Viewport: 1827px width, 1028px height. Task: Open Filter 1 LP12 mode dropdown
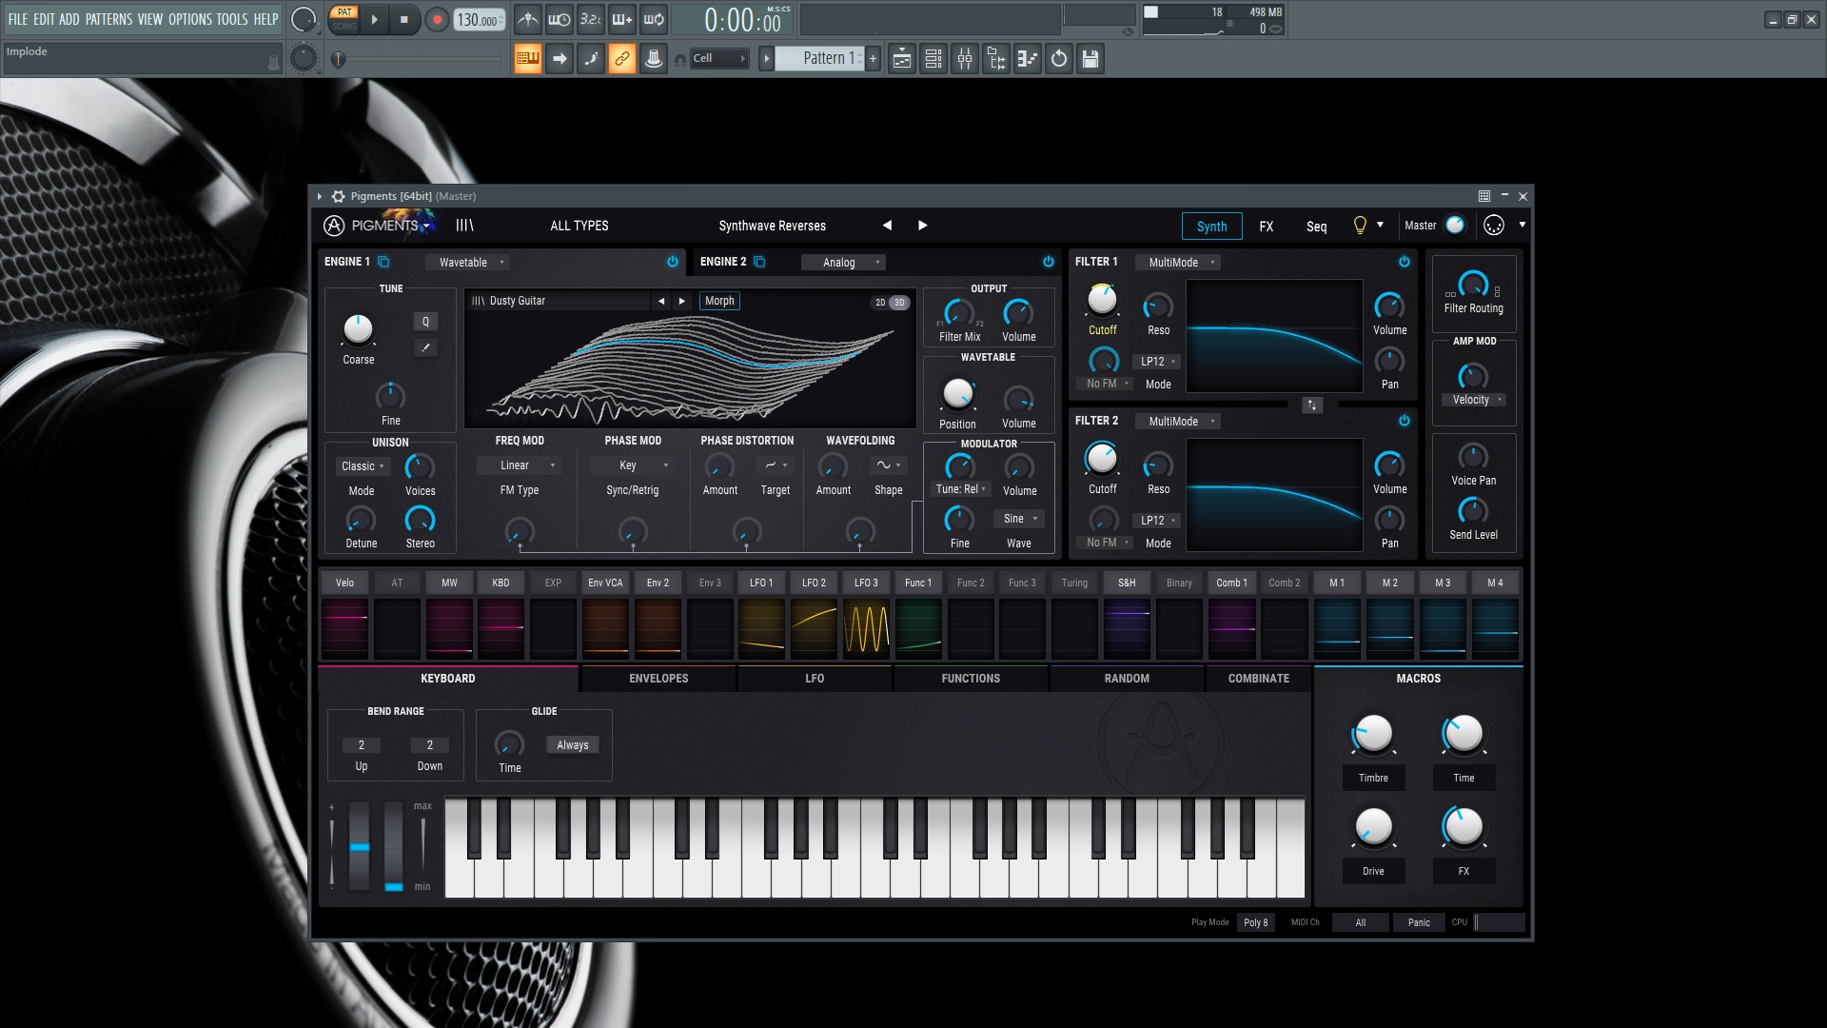1158,362
